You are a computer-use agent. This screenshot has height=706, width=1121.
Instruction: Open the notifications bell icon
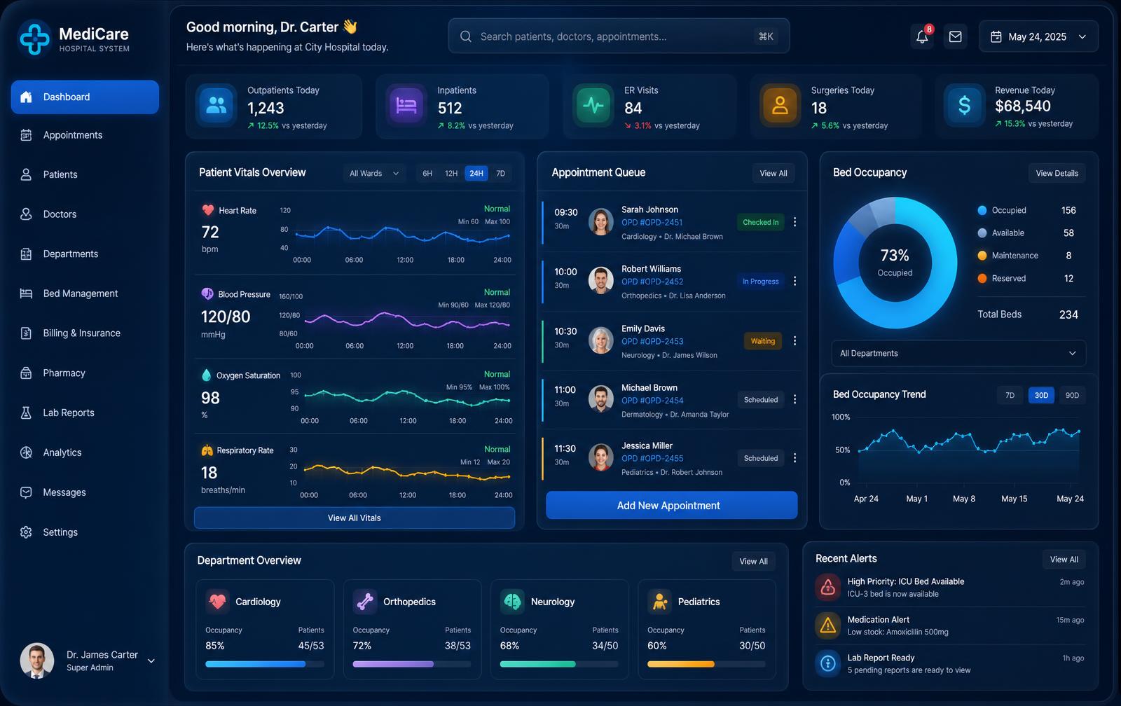point(922,36)
